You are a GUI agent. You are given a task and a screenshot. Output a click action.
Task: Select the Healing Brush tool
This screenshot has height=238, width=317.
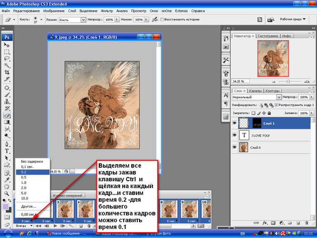[7, 88]
